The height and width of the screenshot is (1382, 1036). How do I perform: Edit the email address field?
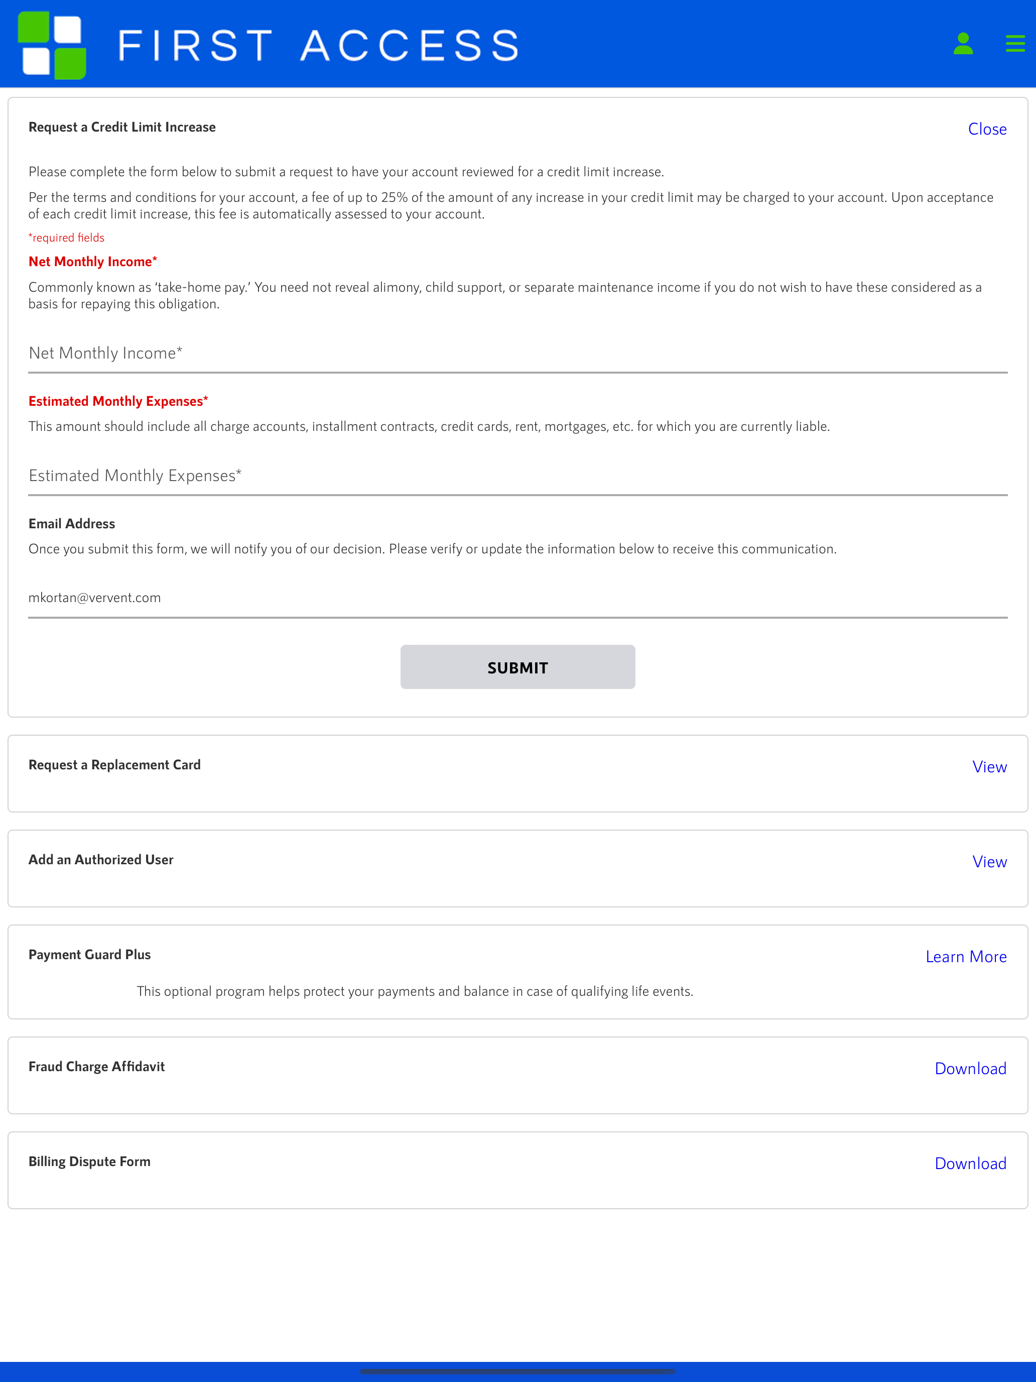click(517, 599)
